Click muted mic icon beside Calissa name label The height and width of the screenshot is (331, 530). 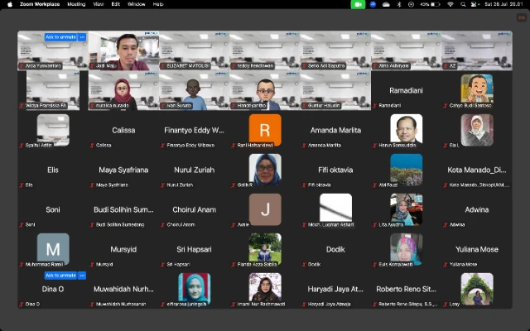[92, 146]
